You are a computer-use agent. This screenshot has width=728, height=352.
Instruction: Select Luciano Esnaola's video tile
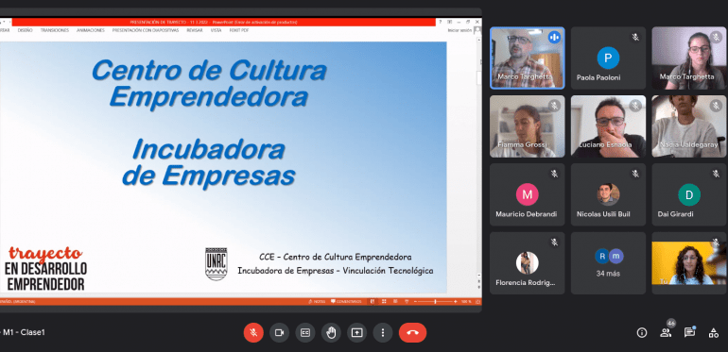(608, 126)
